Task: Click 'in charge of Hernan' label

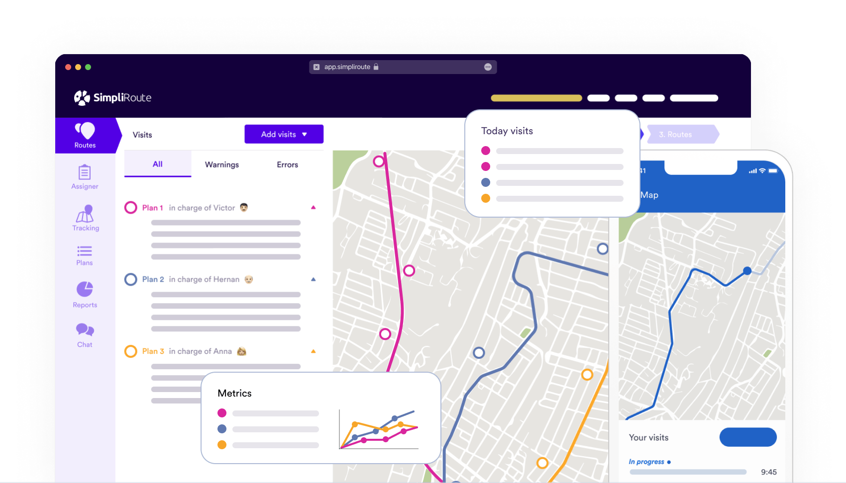Action: tap(204, 279)
